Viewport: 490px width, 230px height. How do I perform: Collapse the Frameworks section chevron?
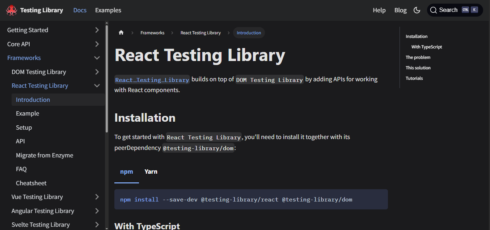(97, 58)
